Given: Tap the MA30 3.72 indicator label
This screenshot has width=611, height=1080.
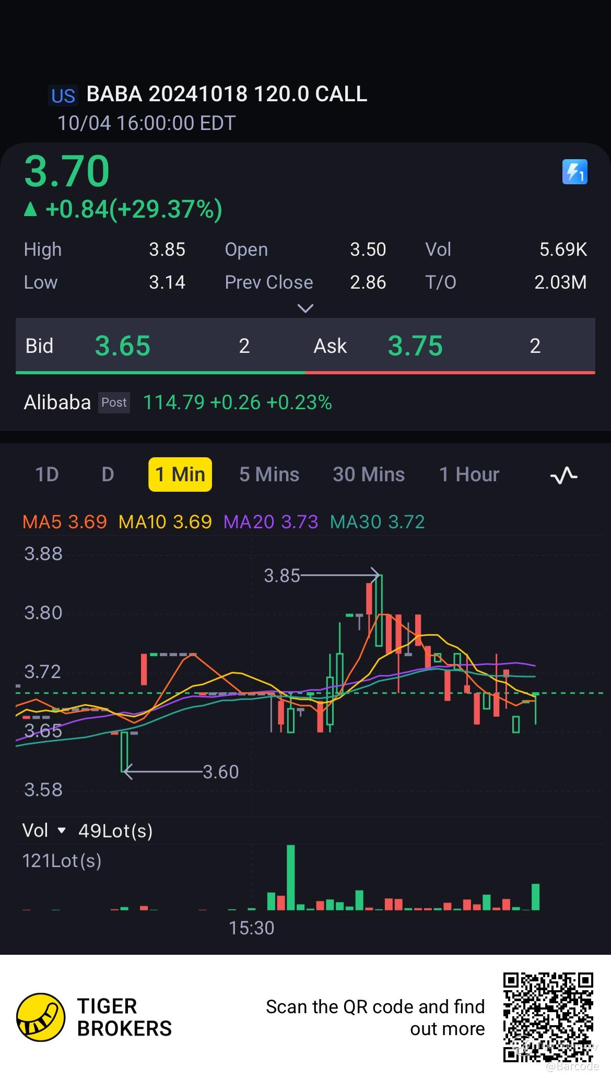Looking at the screenshot, I should point(378,521).
